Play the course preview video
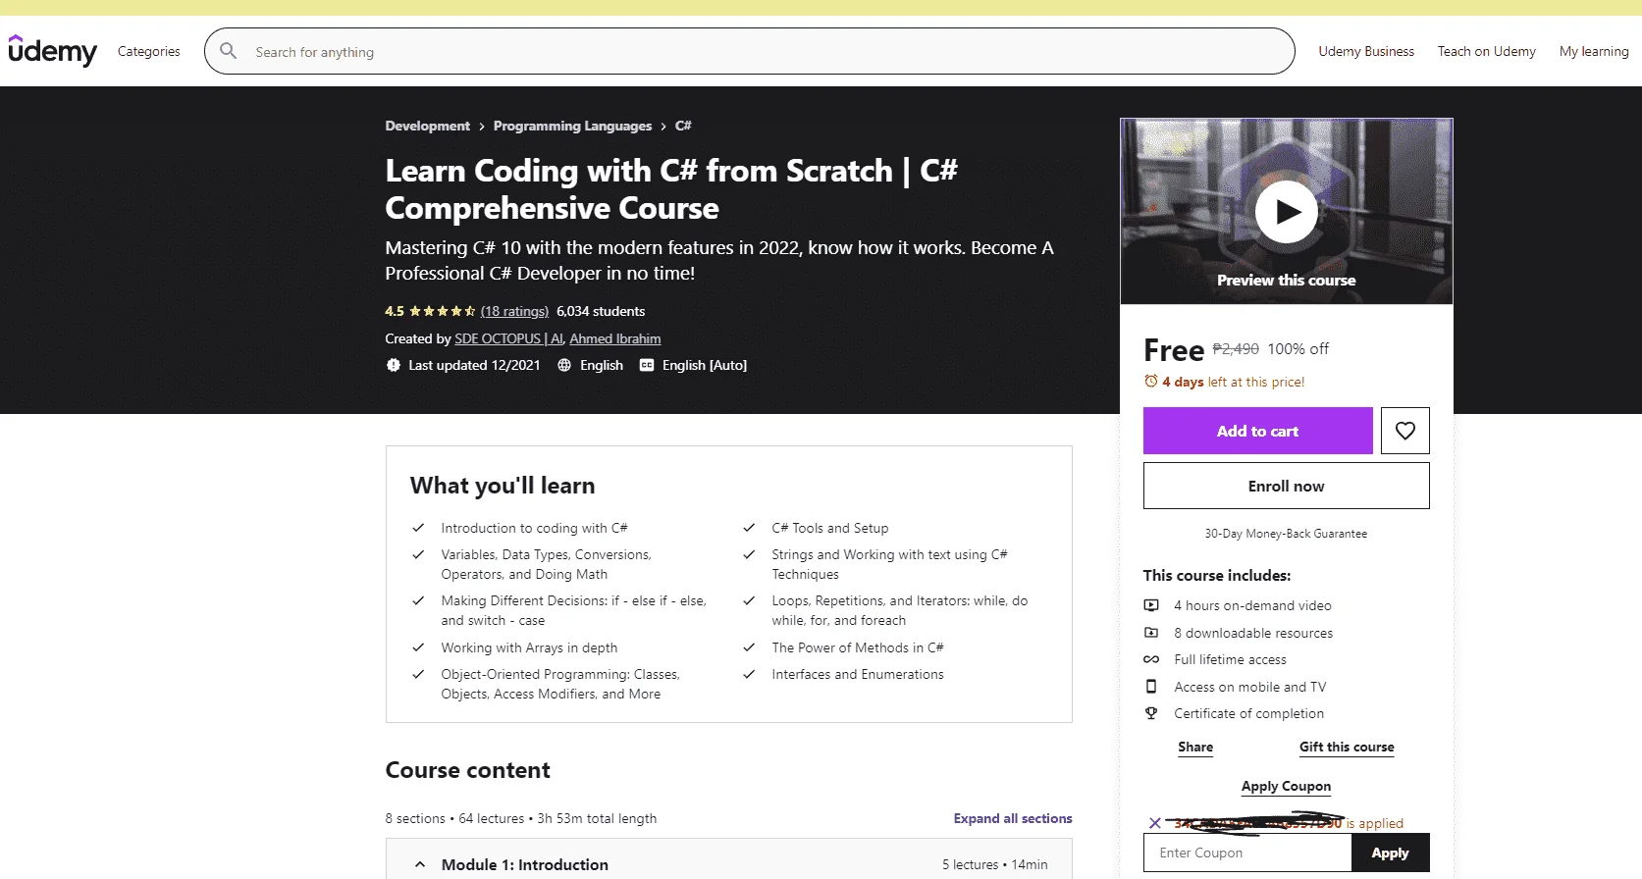Screen dimensions: 1642x879 tap(1286, 212)
